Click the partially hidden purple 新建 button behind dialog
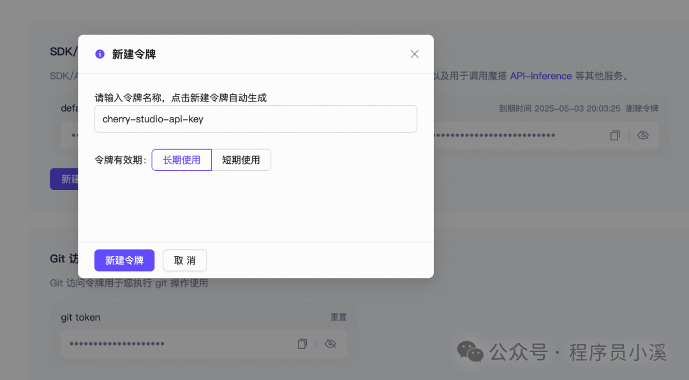This screenshot has height=380, width=689. [64, 179]
